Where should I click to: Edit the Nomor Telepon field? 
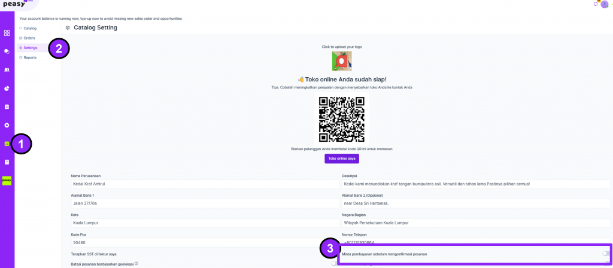[476, 242]
